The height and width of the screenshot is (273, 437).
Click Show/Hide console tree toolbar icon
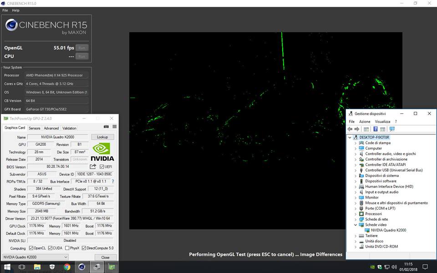pos(366,129)
